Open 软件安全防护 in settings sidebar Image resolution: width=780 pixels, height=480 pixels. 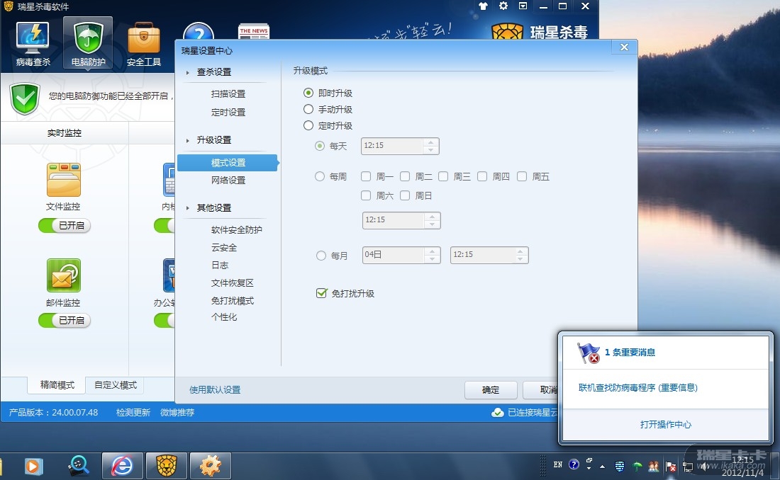[x=236, y=229]
